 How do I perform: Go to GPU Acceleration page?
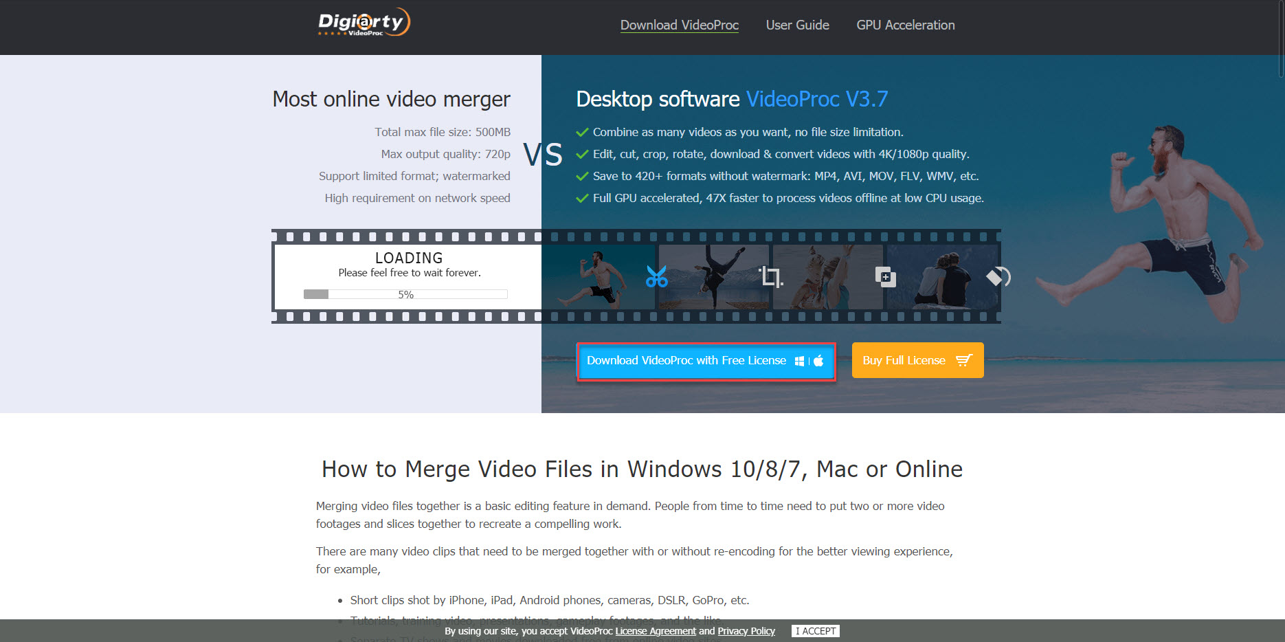pos(905,25)
